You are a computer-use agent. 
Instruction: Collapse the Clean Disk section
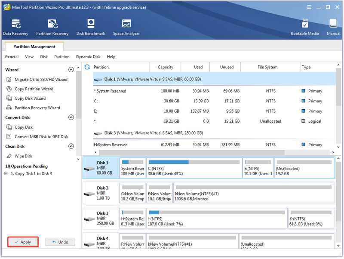[x=71, y=146]
